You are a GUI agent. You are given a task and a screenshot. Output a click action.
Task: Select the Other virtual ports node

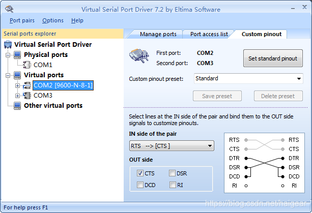click(x=53, y=106)
